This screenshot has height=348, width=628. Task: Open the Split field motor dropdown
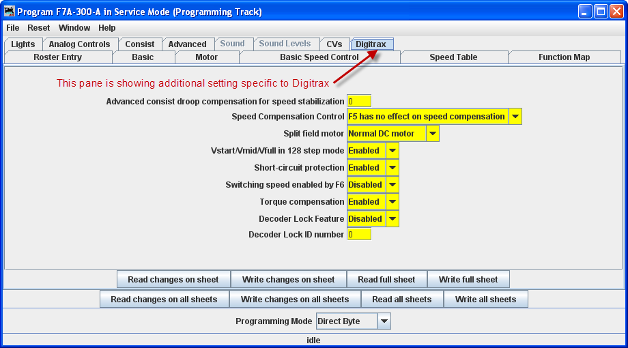point(433,134)
